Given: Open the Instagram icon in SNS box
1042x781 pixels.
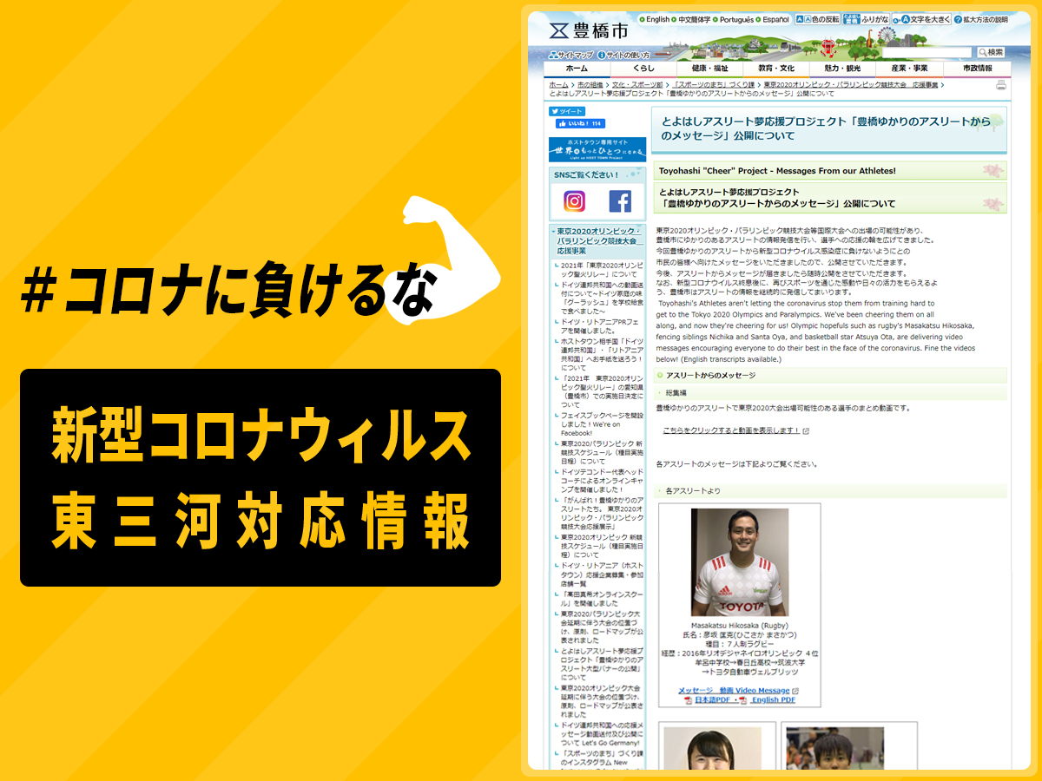Looking at the screenshot, I should point(574,201).
